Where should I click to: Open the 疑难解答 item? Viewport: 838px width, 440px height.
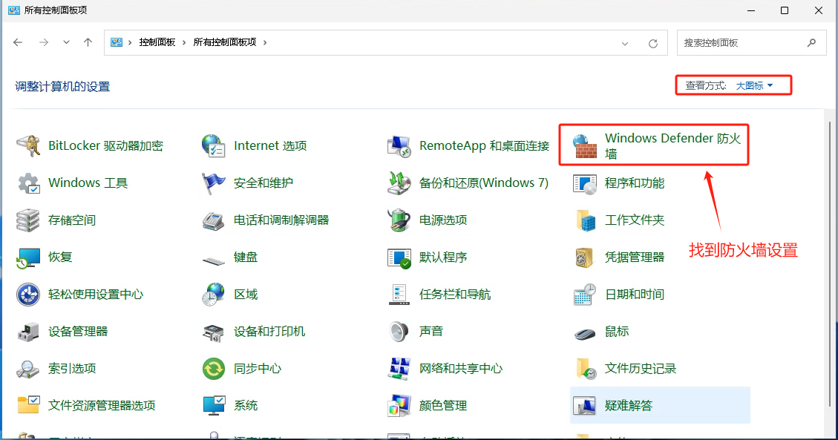point(628,406)
